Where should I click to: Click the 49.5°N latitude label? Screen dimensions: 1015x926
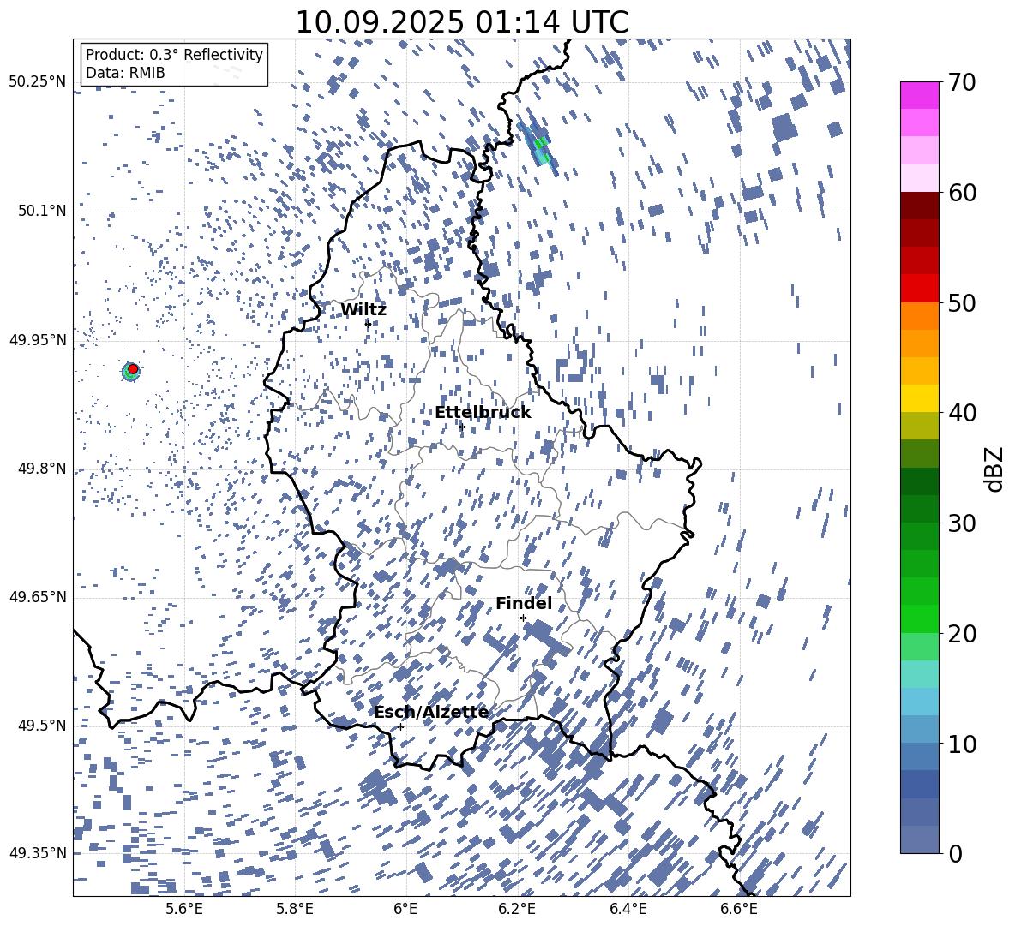click(x=41, y=726)
